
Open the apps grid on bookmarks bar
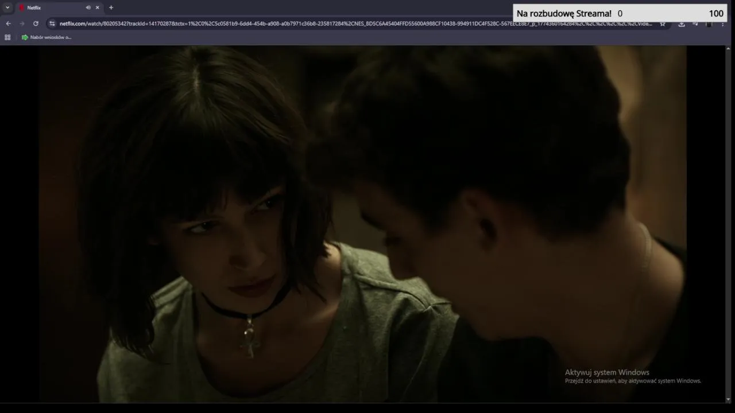(x=7, y=37)
